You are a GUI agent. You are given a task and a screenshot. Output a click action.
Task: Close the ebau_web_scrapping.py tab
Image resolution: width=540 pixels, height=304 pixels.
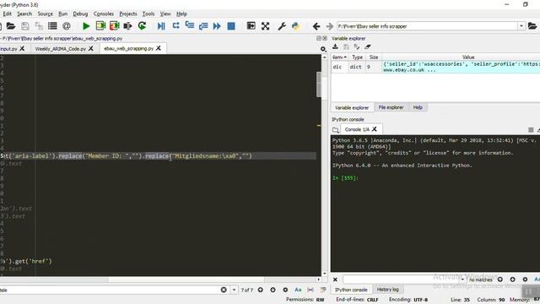click(x=159, y=48)
